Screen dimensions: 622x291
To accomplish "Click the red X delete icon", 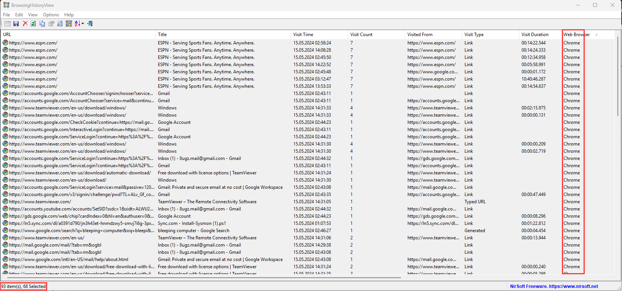I will (x=25, y=24).
